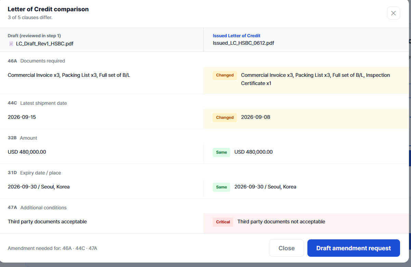Click 'Third party documents not acceptable' text
Viewport: 411px width, 267px height.
click(281, 222)
